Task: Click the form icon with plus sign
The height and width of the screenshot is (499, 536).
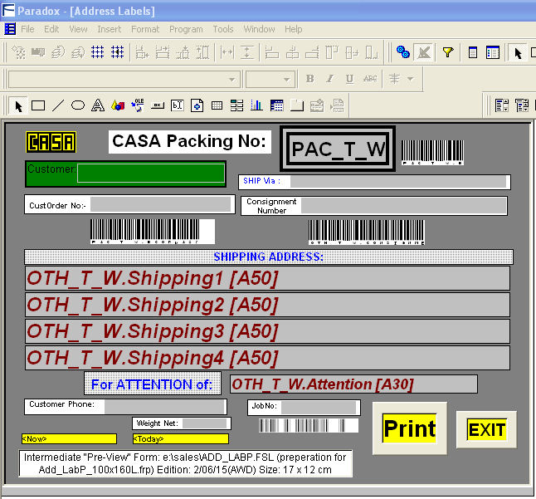Action: [x=197, y=105]
